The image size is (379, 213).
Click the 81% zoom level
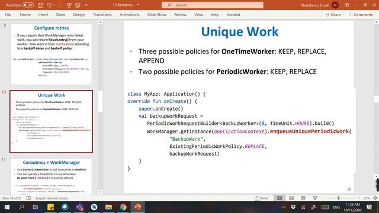pos(367,198)
